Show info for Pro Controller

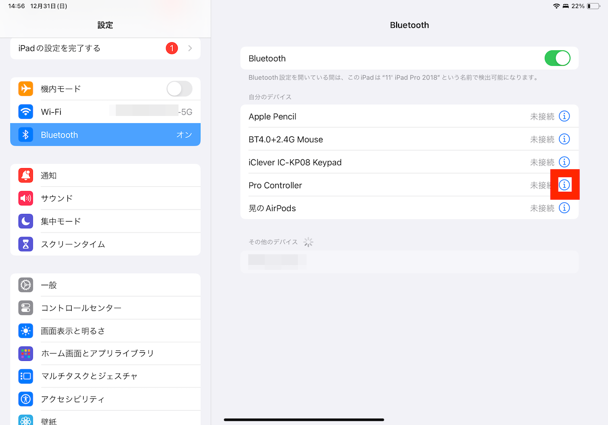tap(564, 185)
